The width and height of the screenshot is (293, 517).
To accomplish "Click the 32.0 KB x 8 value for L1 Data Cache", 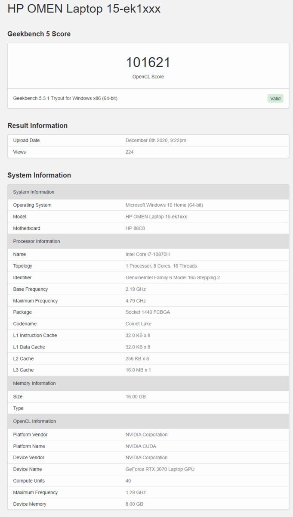I will point(138,347).
